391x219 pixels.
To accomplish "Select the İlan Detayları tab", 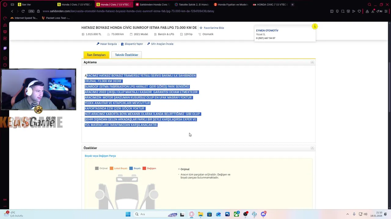I will click(x=96, y=55).
